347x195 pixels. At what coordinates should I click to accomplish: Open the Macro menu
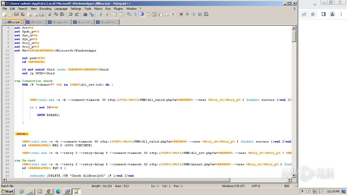click(98, 9)
